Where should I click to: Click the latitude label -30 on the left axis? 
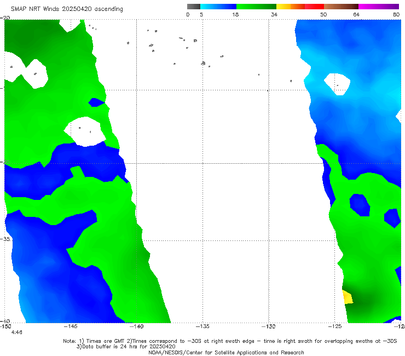point(5,162)
